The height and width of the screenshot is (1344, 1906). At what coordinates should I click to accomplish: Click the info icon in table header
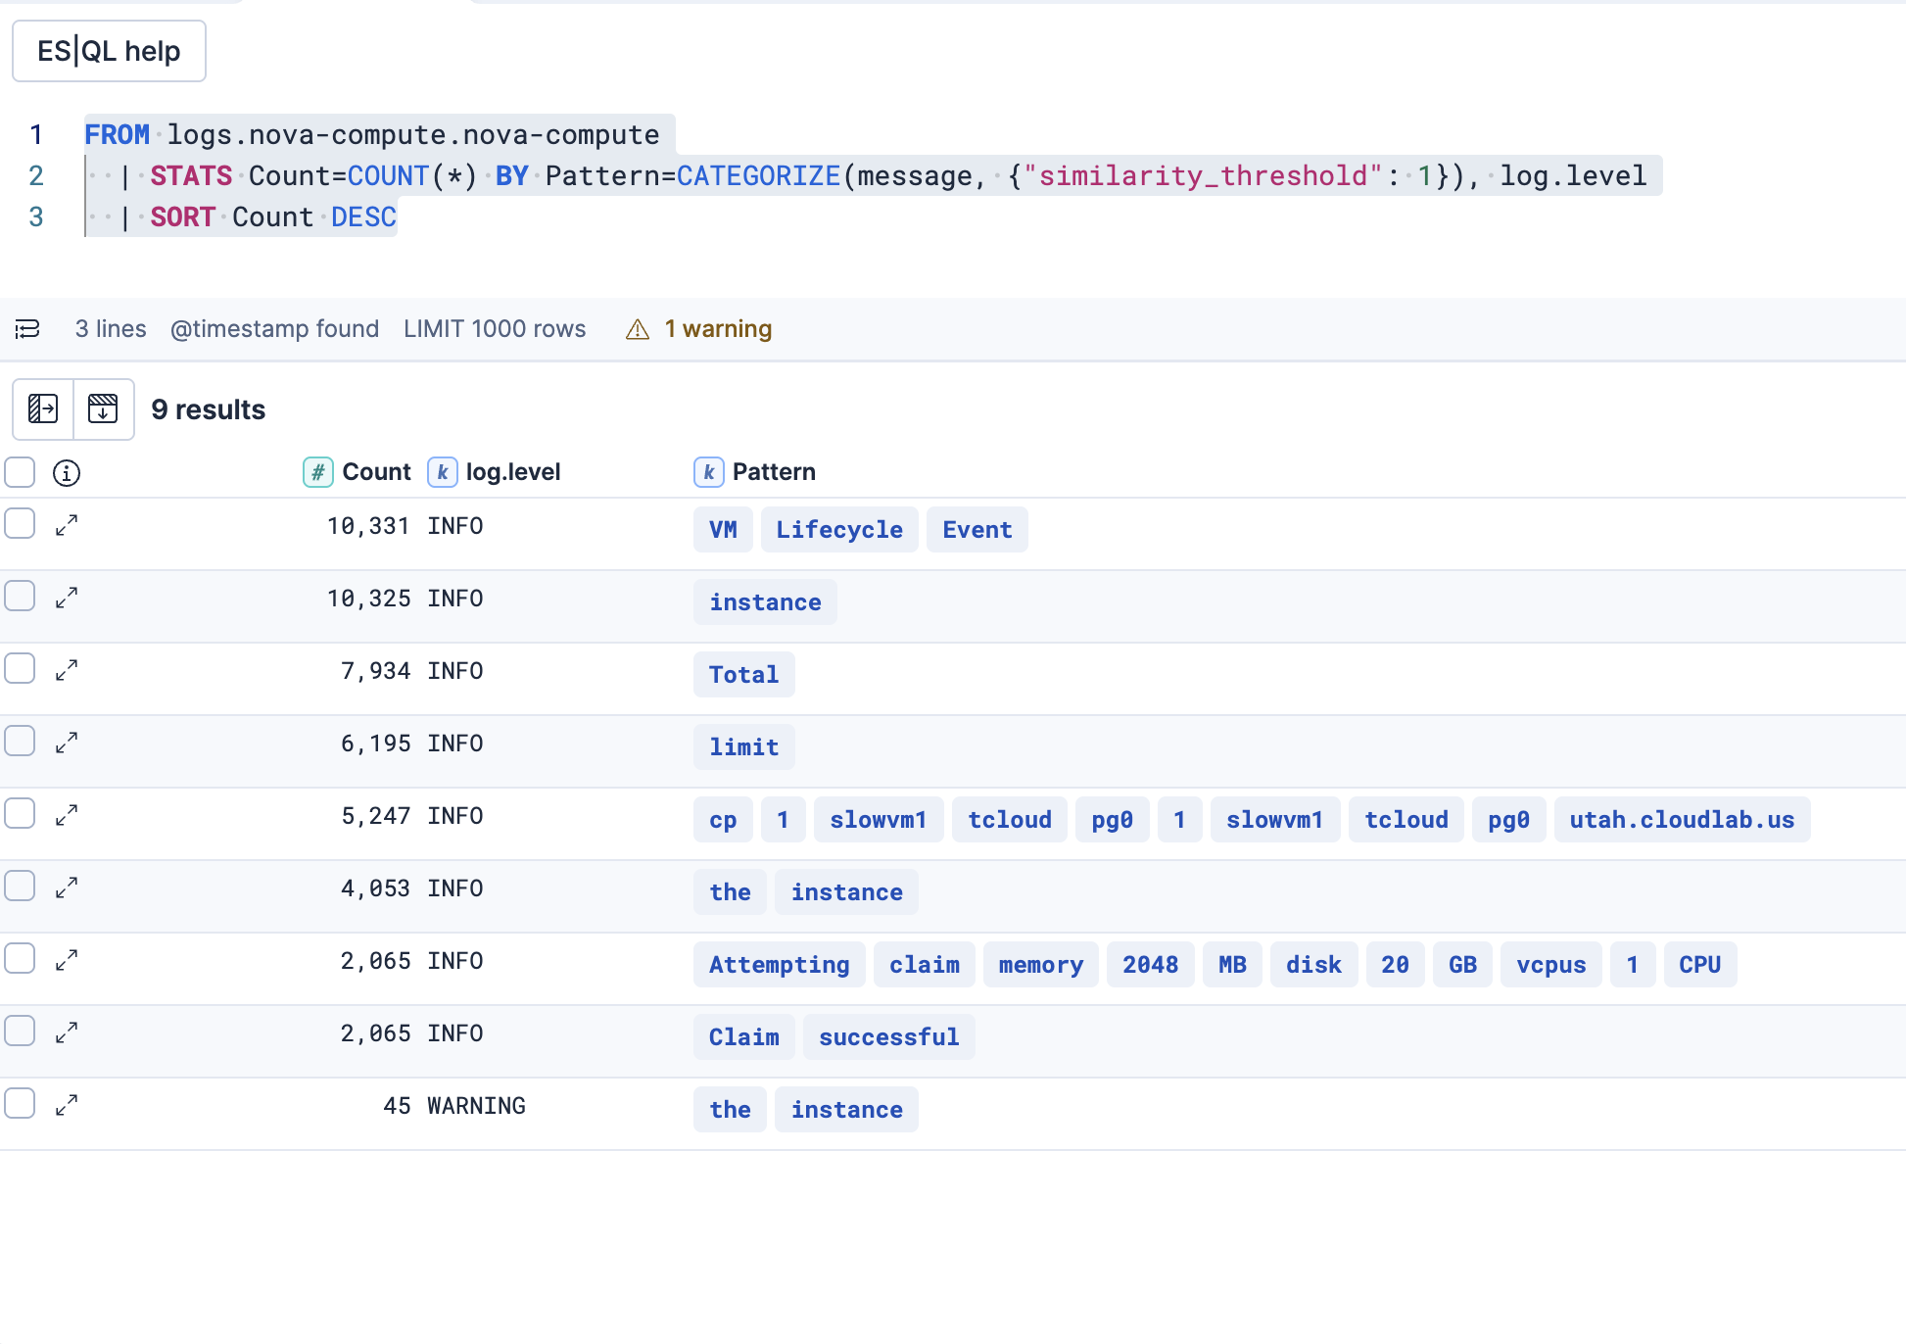[67, 473]
